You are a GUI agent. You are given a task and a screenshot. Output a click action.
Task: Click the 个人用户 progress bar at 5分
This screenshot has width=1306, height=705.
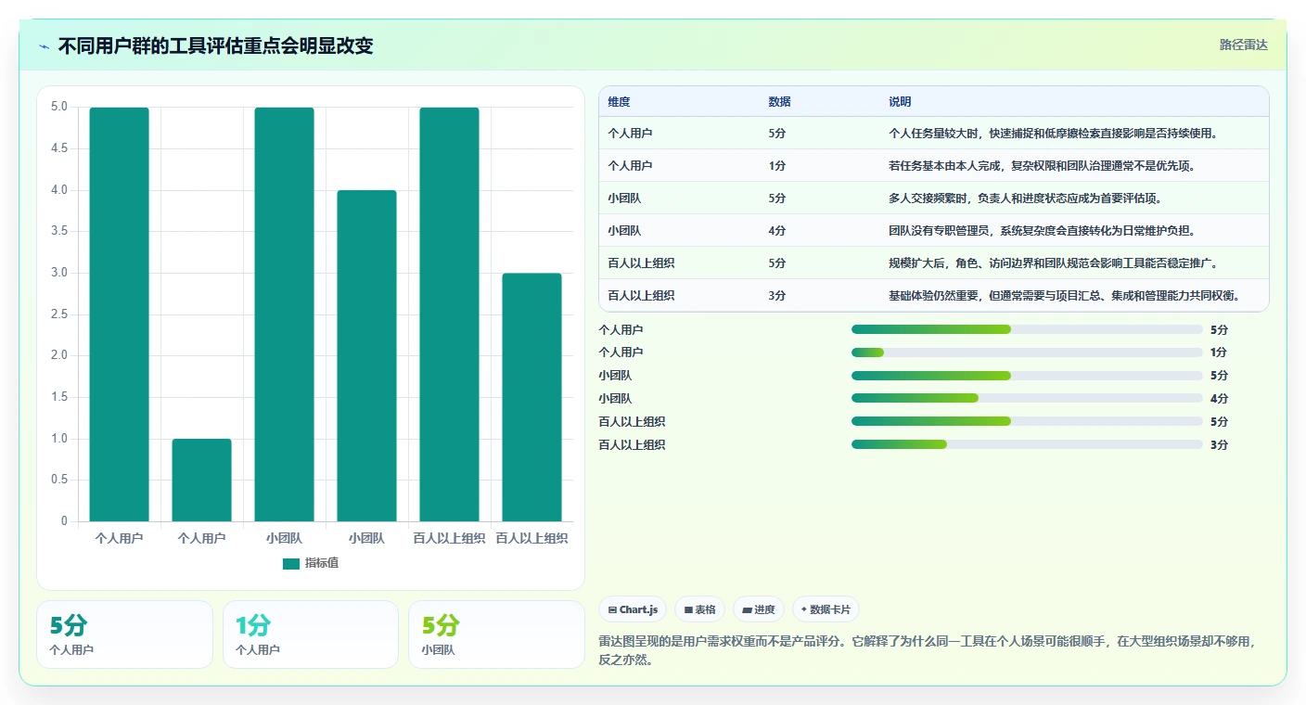coord(1027,329)
